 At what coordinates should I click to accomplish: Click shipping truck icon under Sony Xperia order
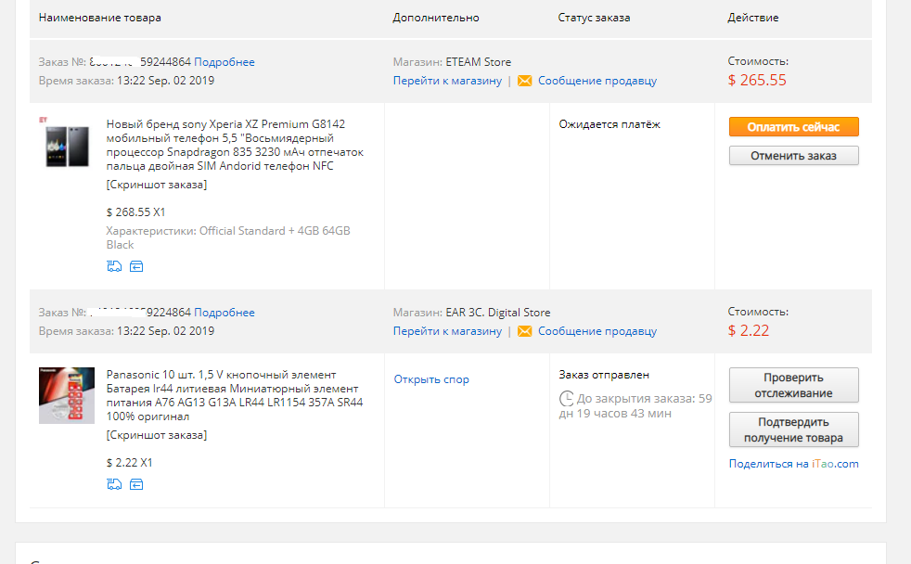tap(114, 266)
